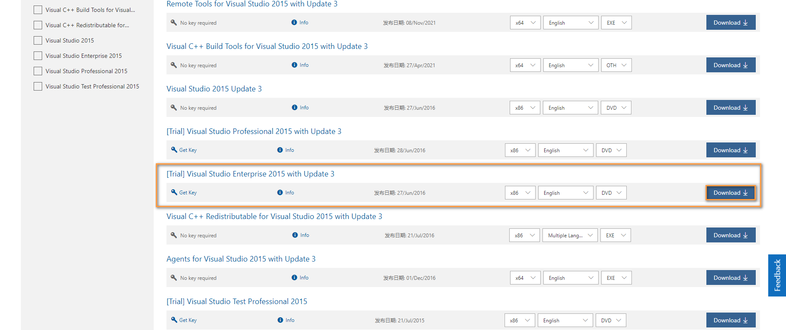Download Visual C++ Redistributable 2015
Screen dimensions: 786x330
tap(731, 235)
